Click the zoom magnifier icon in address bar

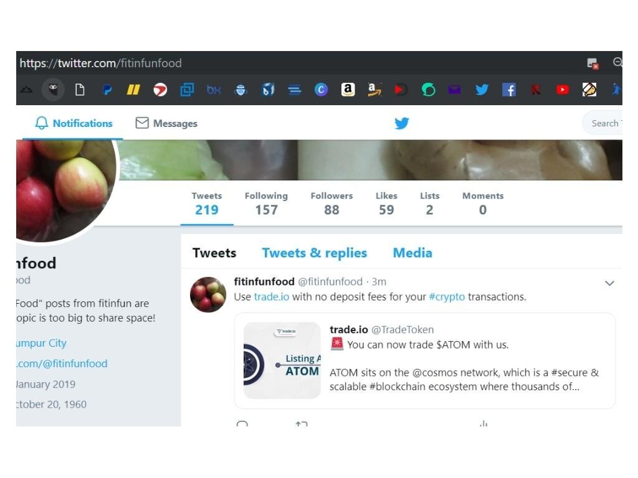tap(617, 62)
